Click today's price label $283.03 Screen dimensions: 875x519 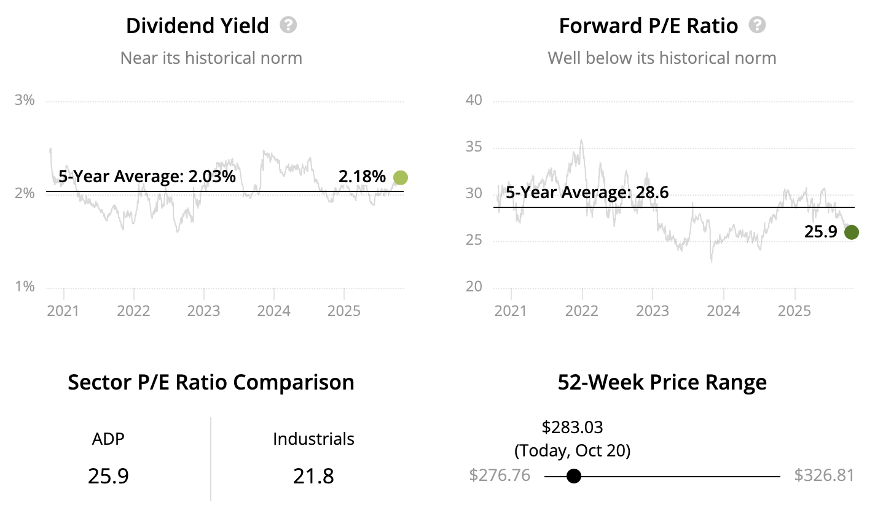click(x=572, y=427)
